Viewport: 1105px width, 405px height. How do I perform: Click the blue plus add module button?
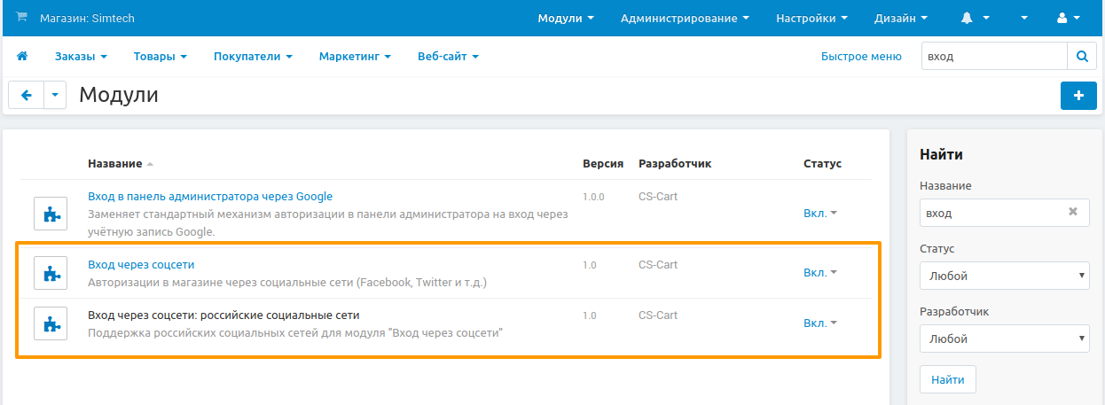tap(1078, 96)
